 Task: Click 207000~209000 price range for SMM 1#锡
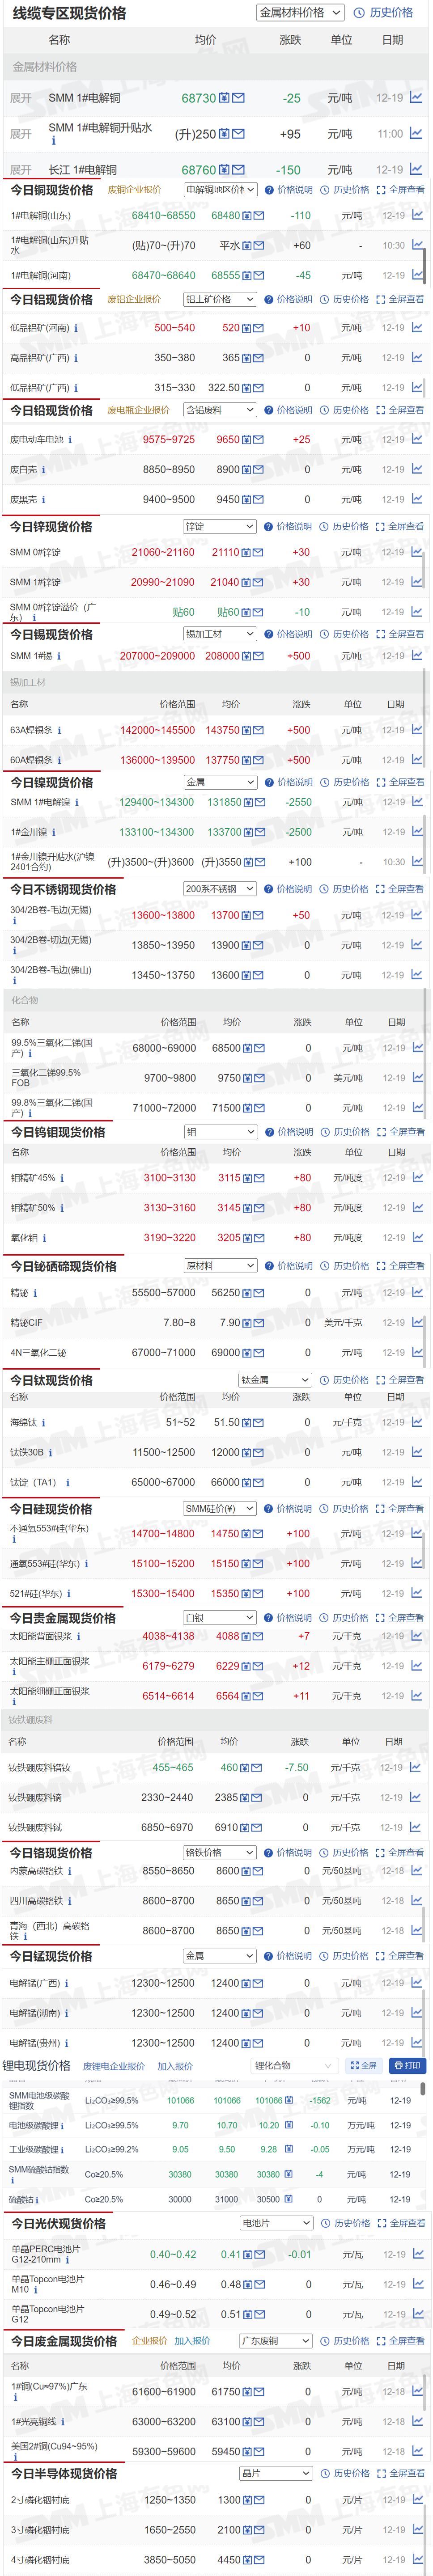tap(157, 656)
